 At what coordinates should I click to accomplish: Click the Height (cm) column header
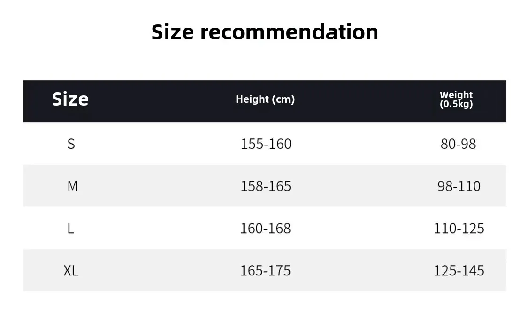265,99
